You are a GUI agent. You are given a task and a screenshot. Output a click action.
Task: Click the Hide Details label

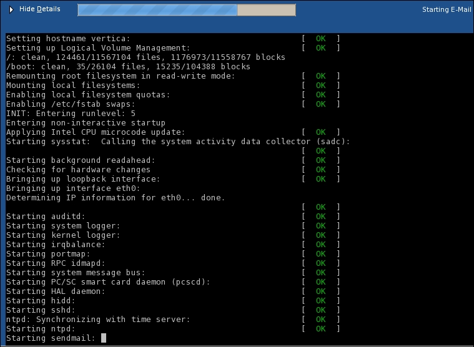coord(39,9)
